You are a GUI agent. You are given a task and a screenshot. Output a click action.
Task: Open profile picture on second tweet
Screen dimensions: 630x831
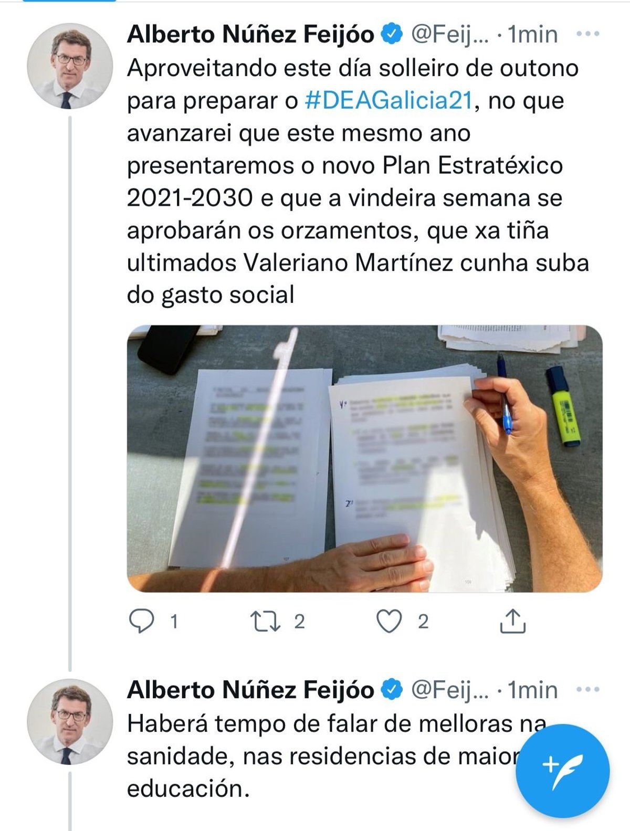click(70, 721)
